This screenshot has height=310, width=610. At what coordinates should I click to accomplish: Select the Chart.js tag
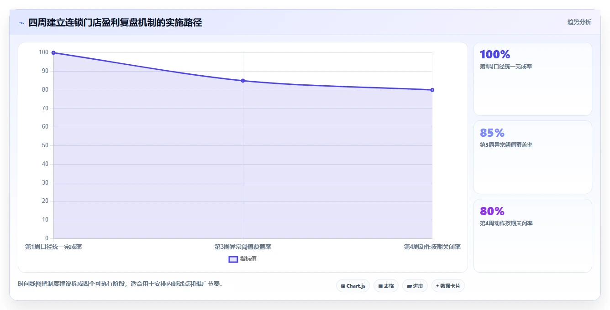pyautogui.click(x=353, y=286)
